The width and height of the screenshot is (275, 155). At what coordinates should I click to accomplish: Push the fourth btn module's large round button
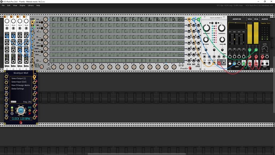tap(26, 21)
